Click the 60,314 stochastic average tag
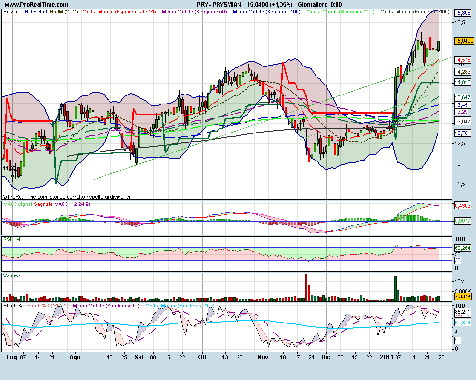Screen dimensions: 476x380 click(463, 323)
